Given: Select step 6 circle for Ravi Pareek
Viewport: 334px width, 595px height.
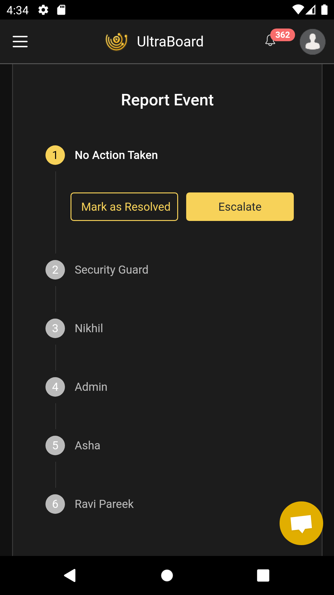Looking at the screenshot, I should 55,504.
